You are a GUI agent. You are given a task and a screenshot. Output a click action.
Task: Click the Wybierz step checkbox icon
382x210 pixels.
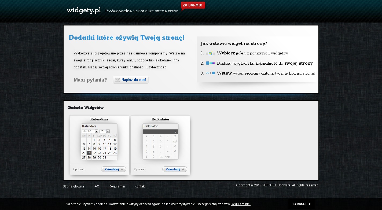click(210, 53)
